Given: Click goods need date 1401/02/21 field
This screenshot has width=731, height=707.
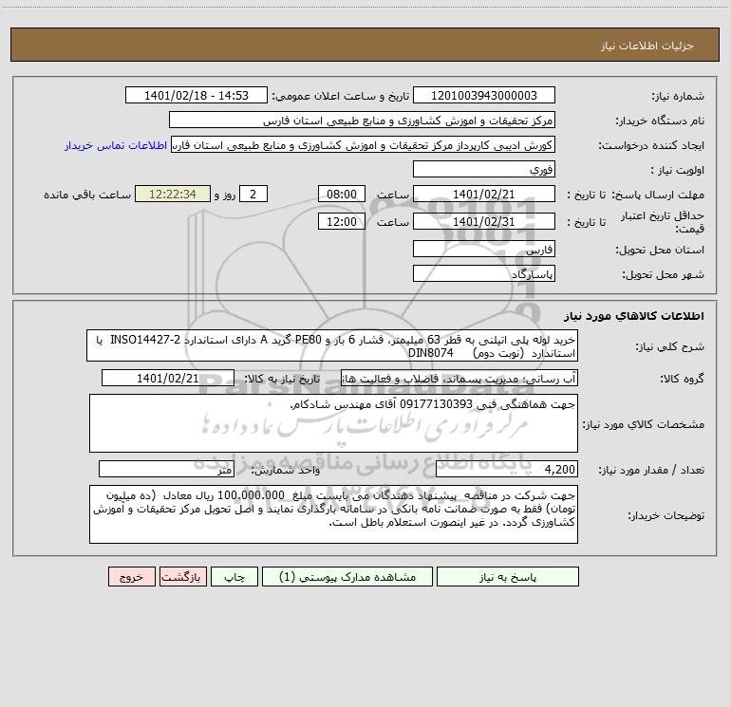Looking at the screenshot, I should [x=168, y=378].
